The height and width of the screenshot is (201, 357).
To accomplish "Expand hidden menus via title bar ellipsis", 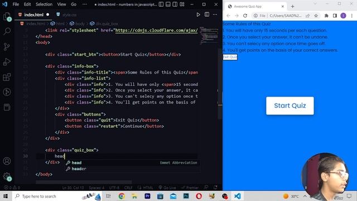I will 84,4.
